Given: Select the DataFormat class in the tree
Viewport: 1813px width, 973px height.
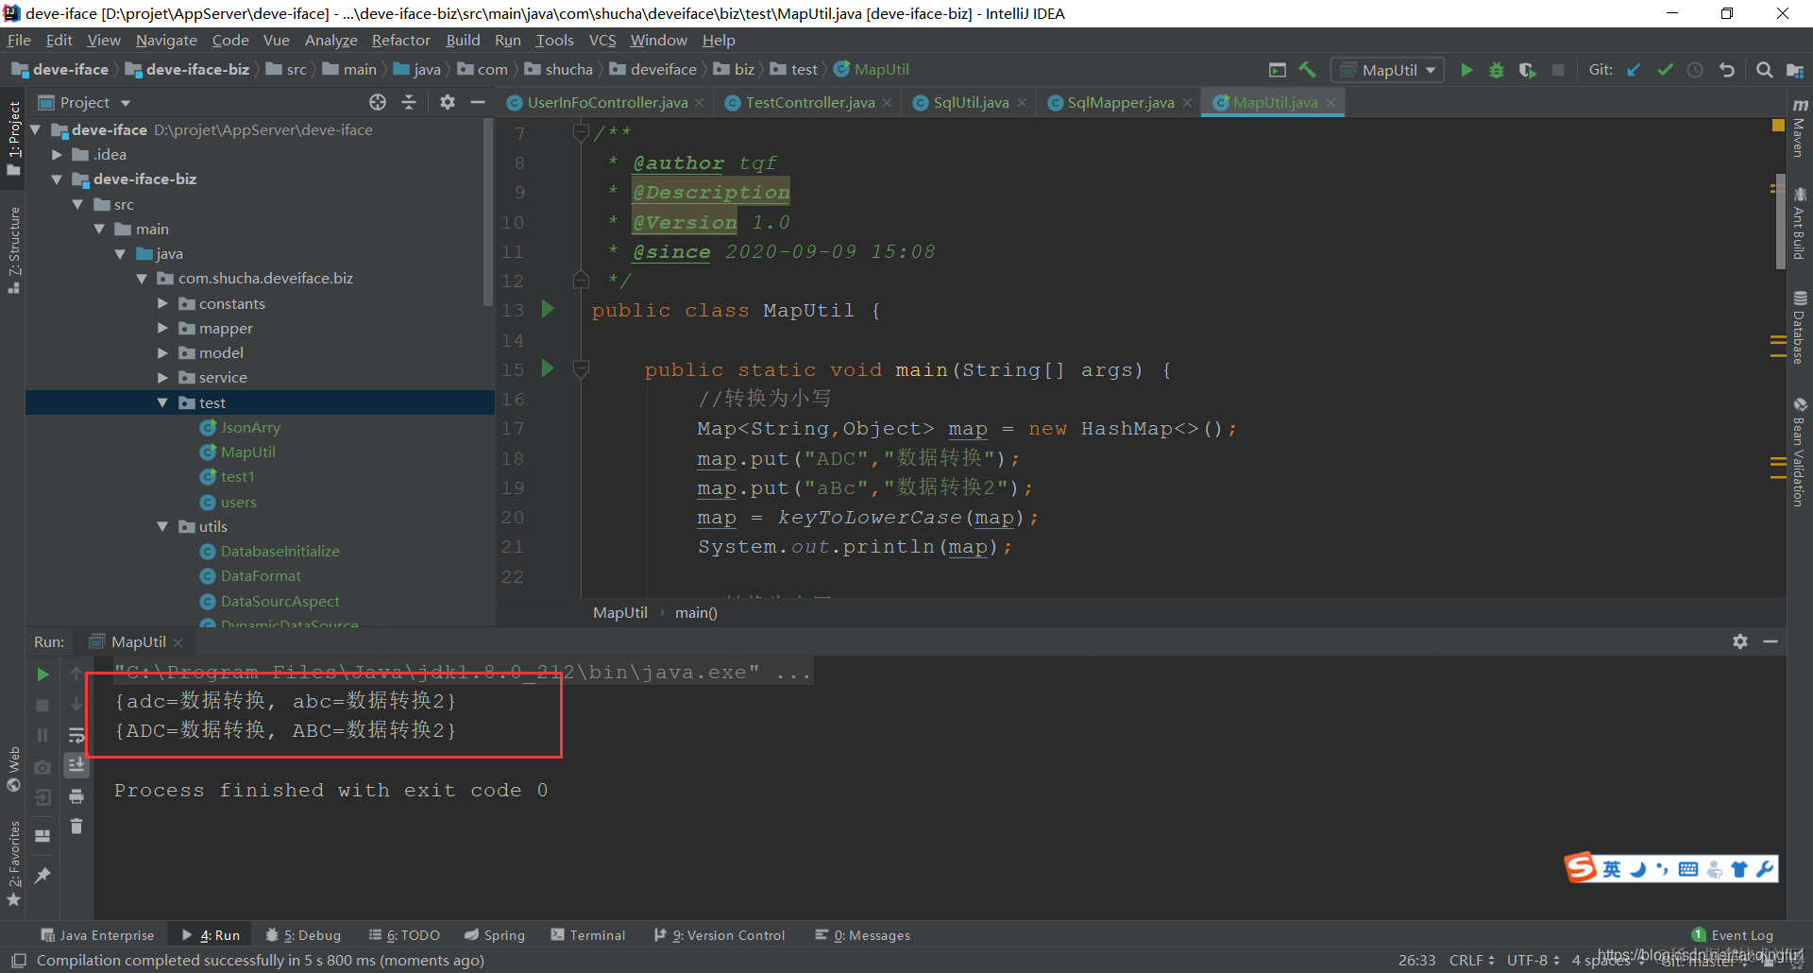Looking at the screenshot, I should point(261,576).
